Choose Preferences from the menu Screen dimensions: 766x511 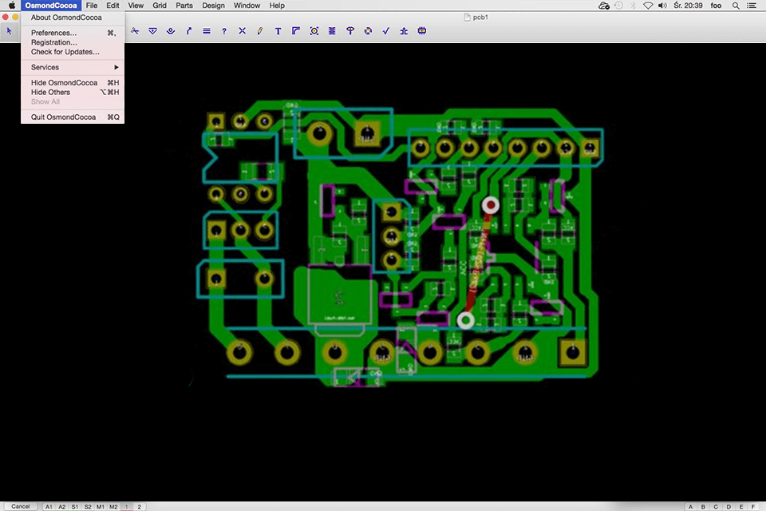[x=53, y=33]
